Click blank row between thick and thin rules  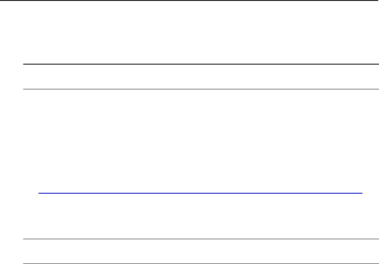(201, 77)
